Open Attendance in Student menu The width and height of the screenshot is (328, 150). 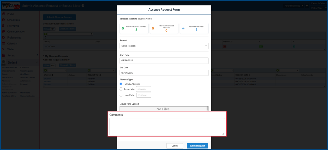tap(25, 81)
